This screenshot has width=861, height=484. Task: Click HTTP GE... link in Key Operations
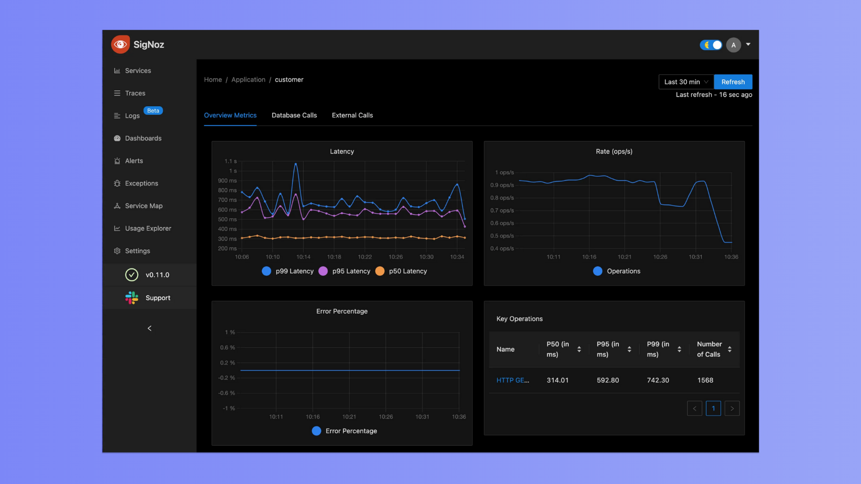click(513, 380)
